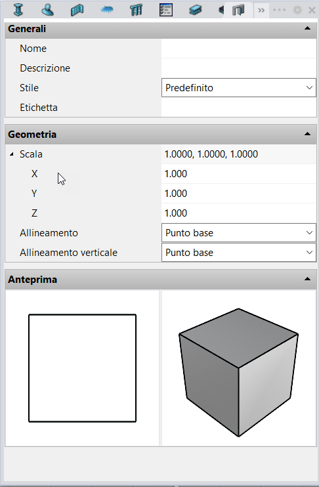319x487 pixels.
Task: Open the Allineamento verticale dropdown
Action: click(238, 253)
